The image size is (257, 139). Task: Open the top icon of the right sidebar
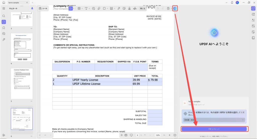pos(253,8)
